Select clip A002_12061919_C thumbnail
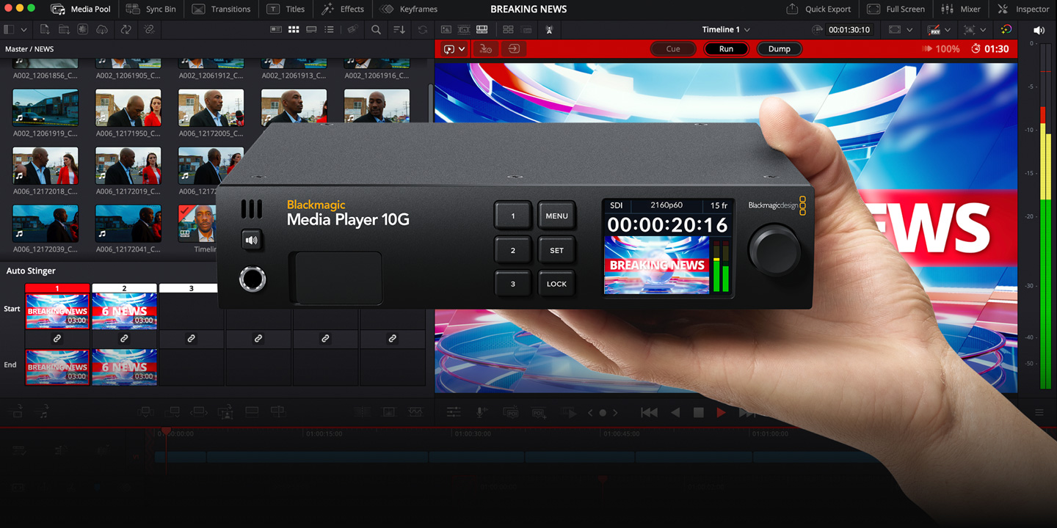 (46, 108)
